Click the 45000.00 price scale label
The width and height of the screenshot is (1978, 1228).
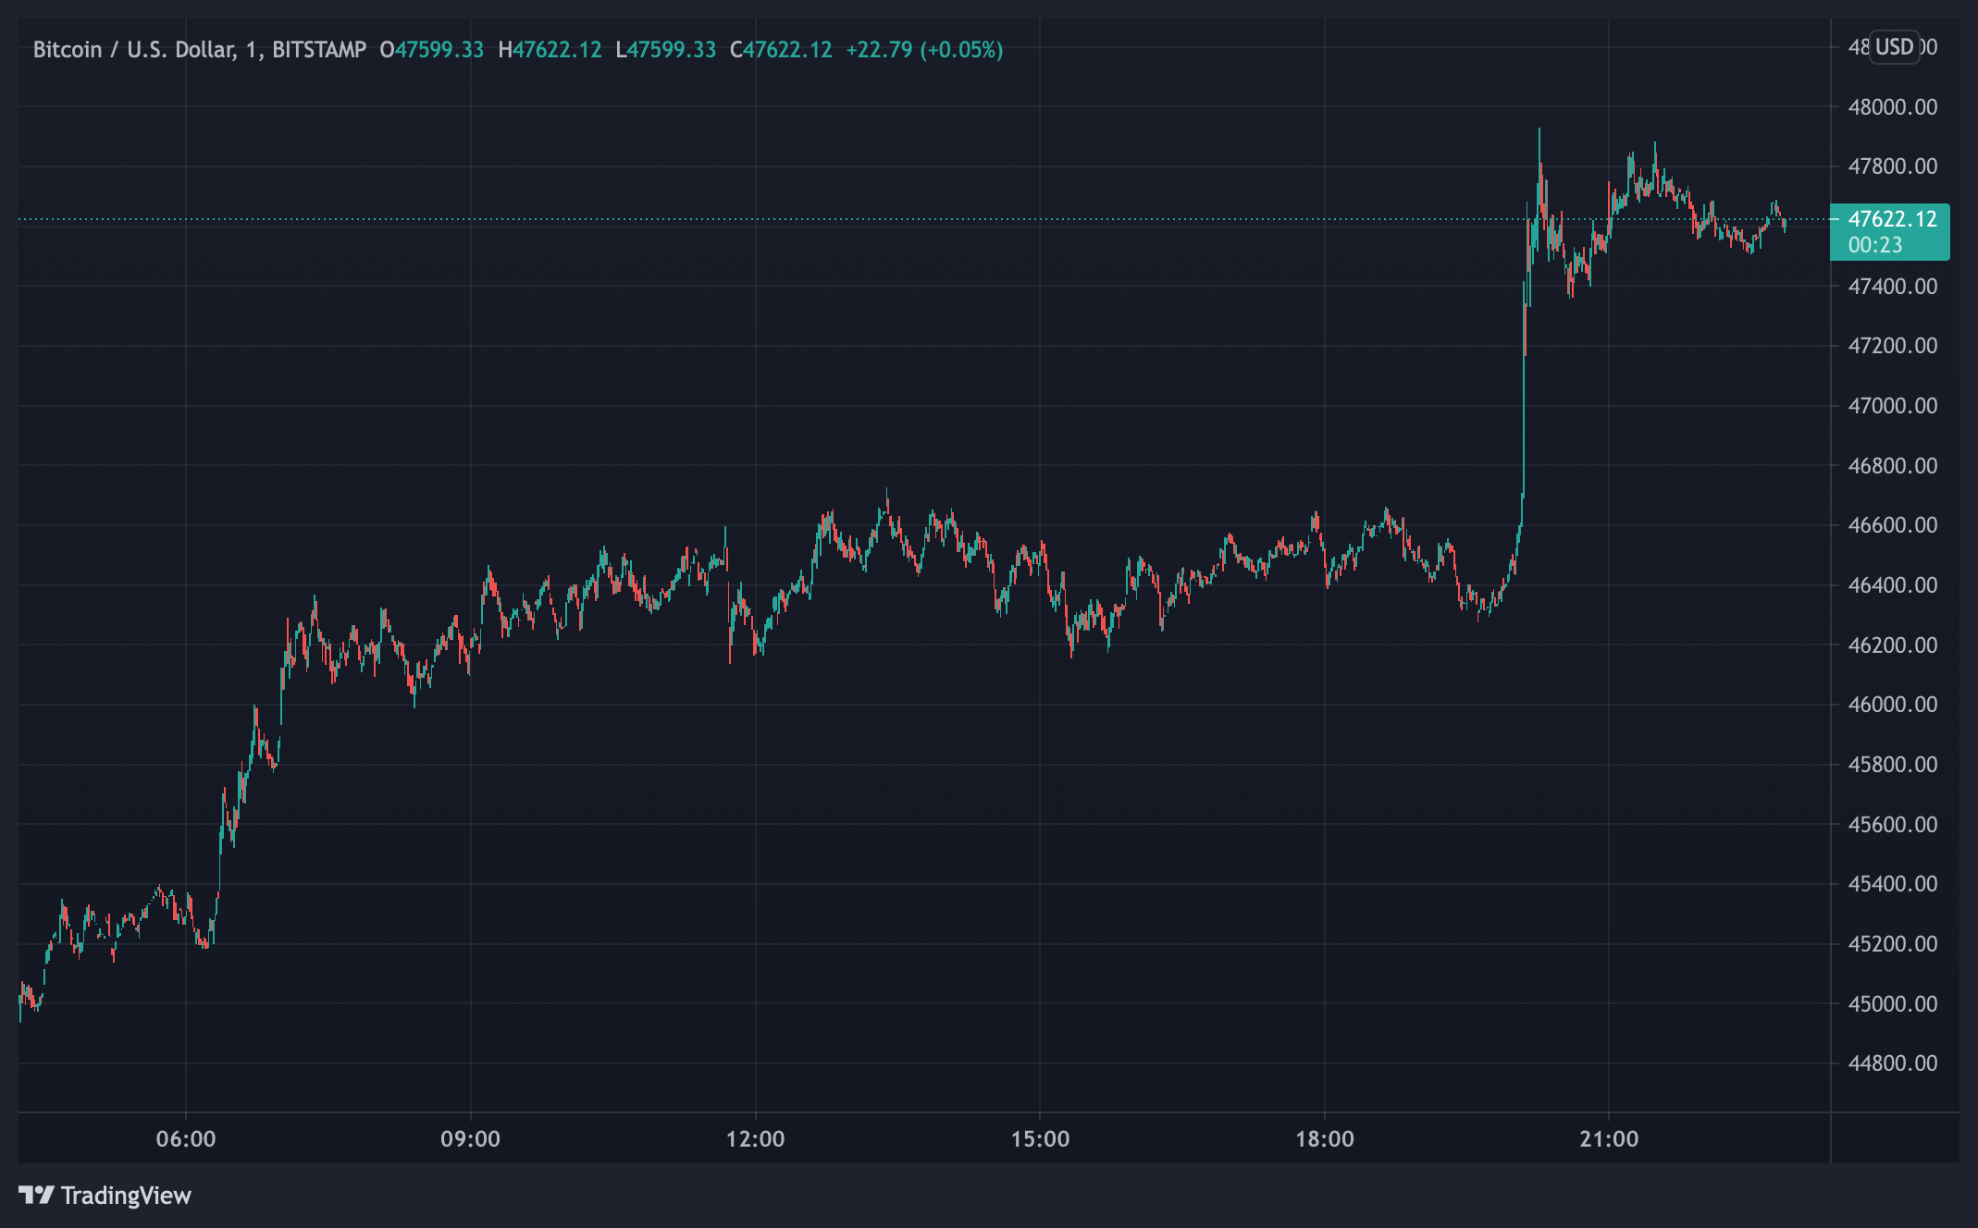(1892, 1003)
